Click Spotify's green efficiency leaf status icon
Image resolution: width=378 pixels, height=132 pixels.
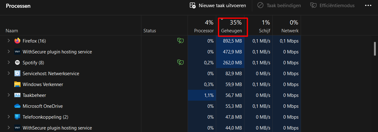(180, 62)
